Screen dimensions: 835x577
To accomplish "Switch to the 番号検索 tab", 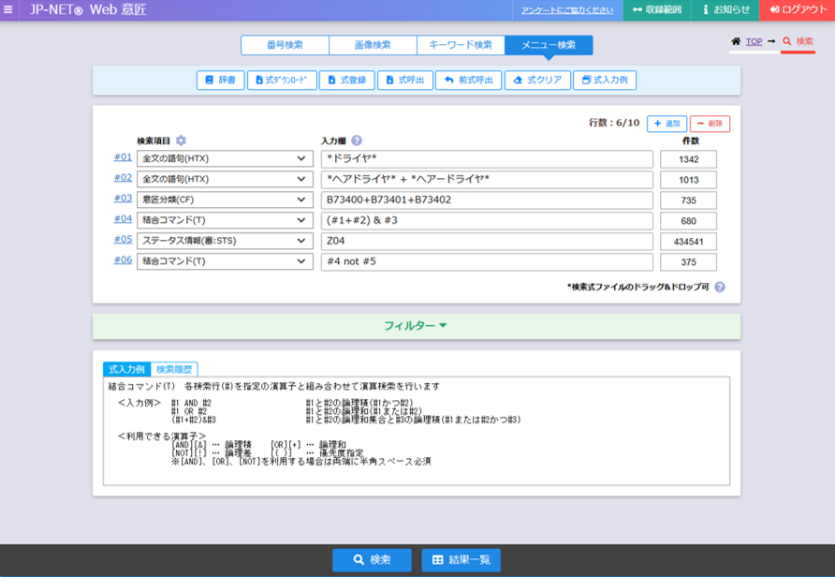I will tap(285, 45).
